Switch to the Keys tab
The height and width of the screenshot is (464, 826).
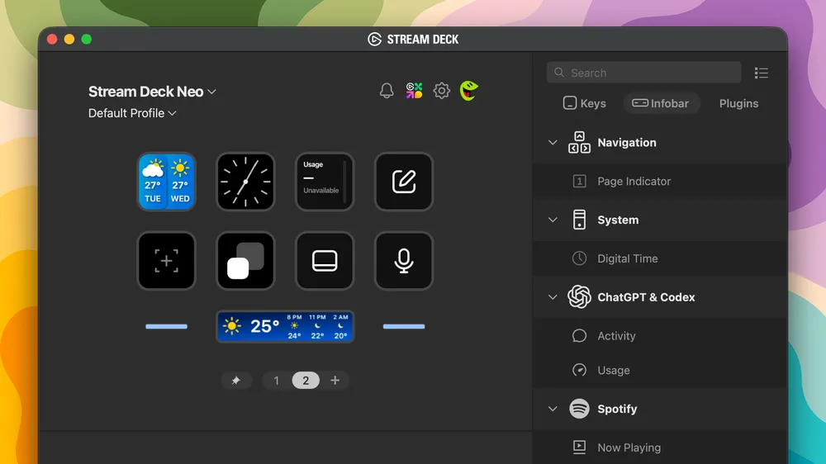pyautogui.click(x=584, y=103)
